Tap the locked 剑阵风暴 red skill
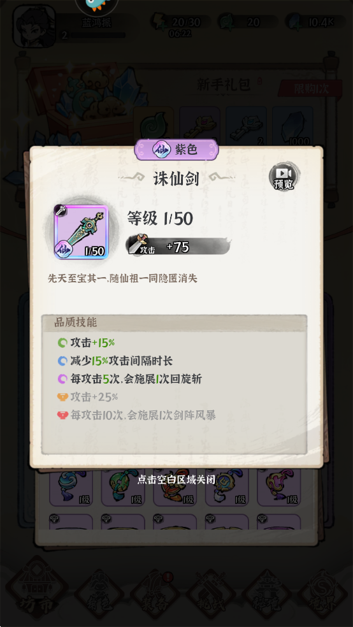This screenshot has width=353, height=627. (x=136, y=415)
